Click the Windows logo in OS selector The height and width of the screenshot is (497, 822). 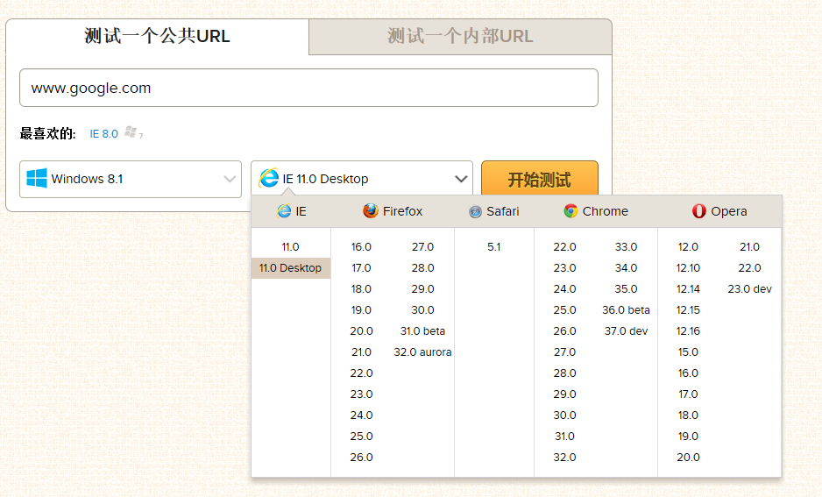pyautogui.click(x=37, y=178)
